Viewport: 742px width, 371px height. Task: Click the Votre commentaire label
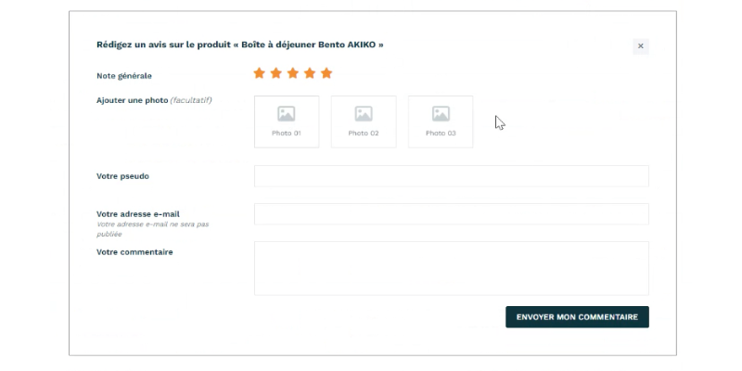pos(134,252)
